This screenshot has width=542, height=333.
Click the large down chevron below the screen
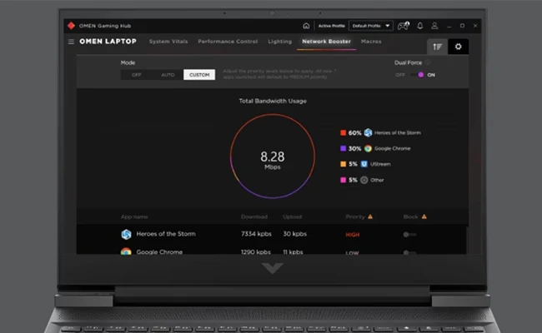273,268
